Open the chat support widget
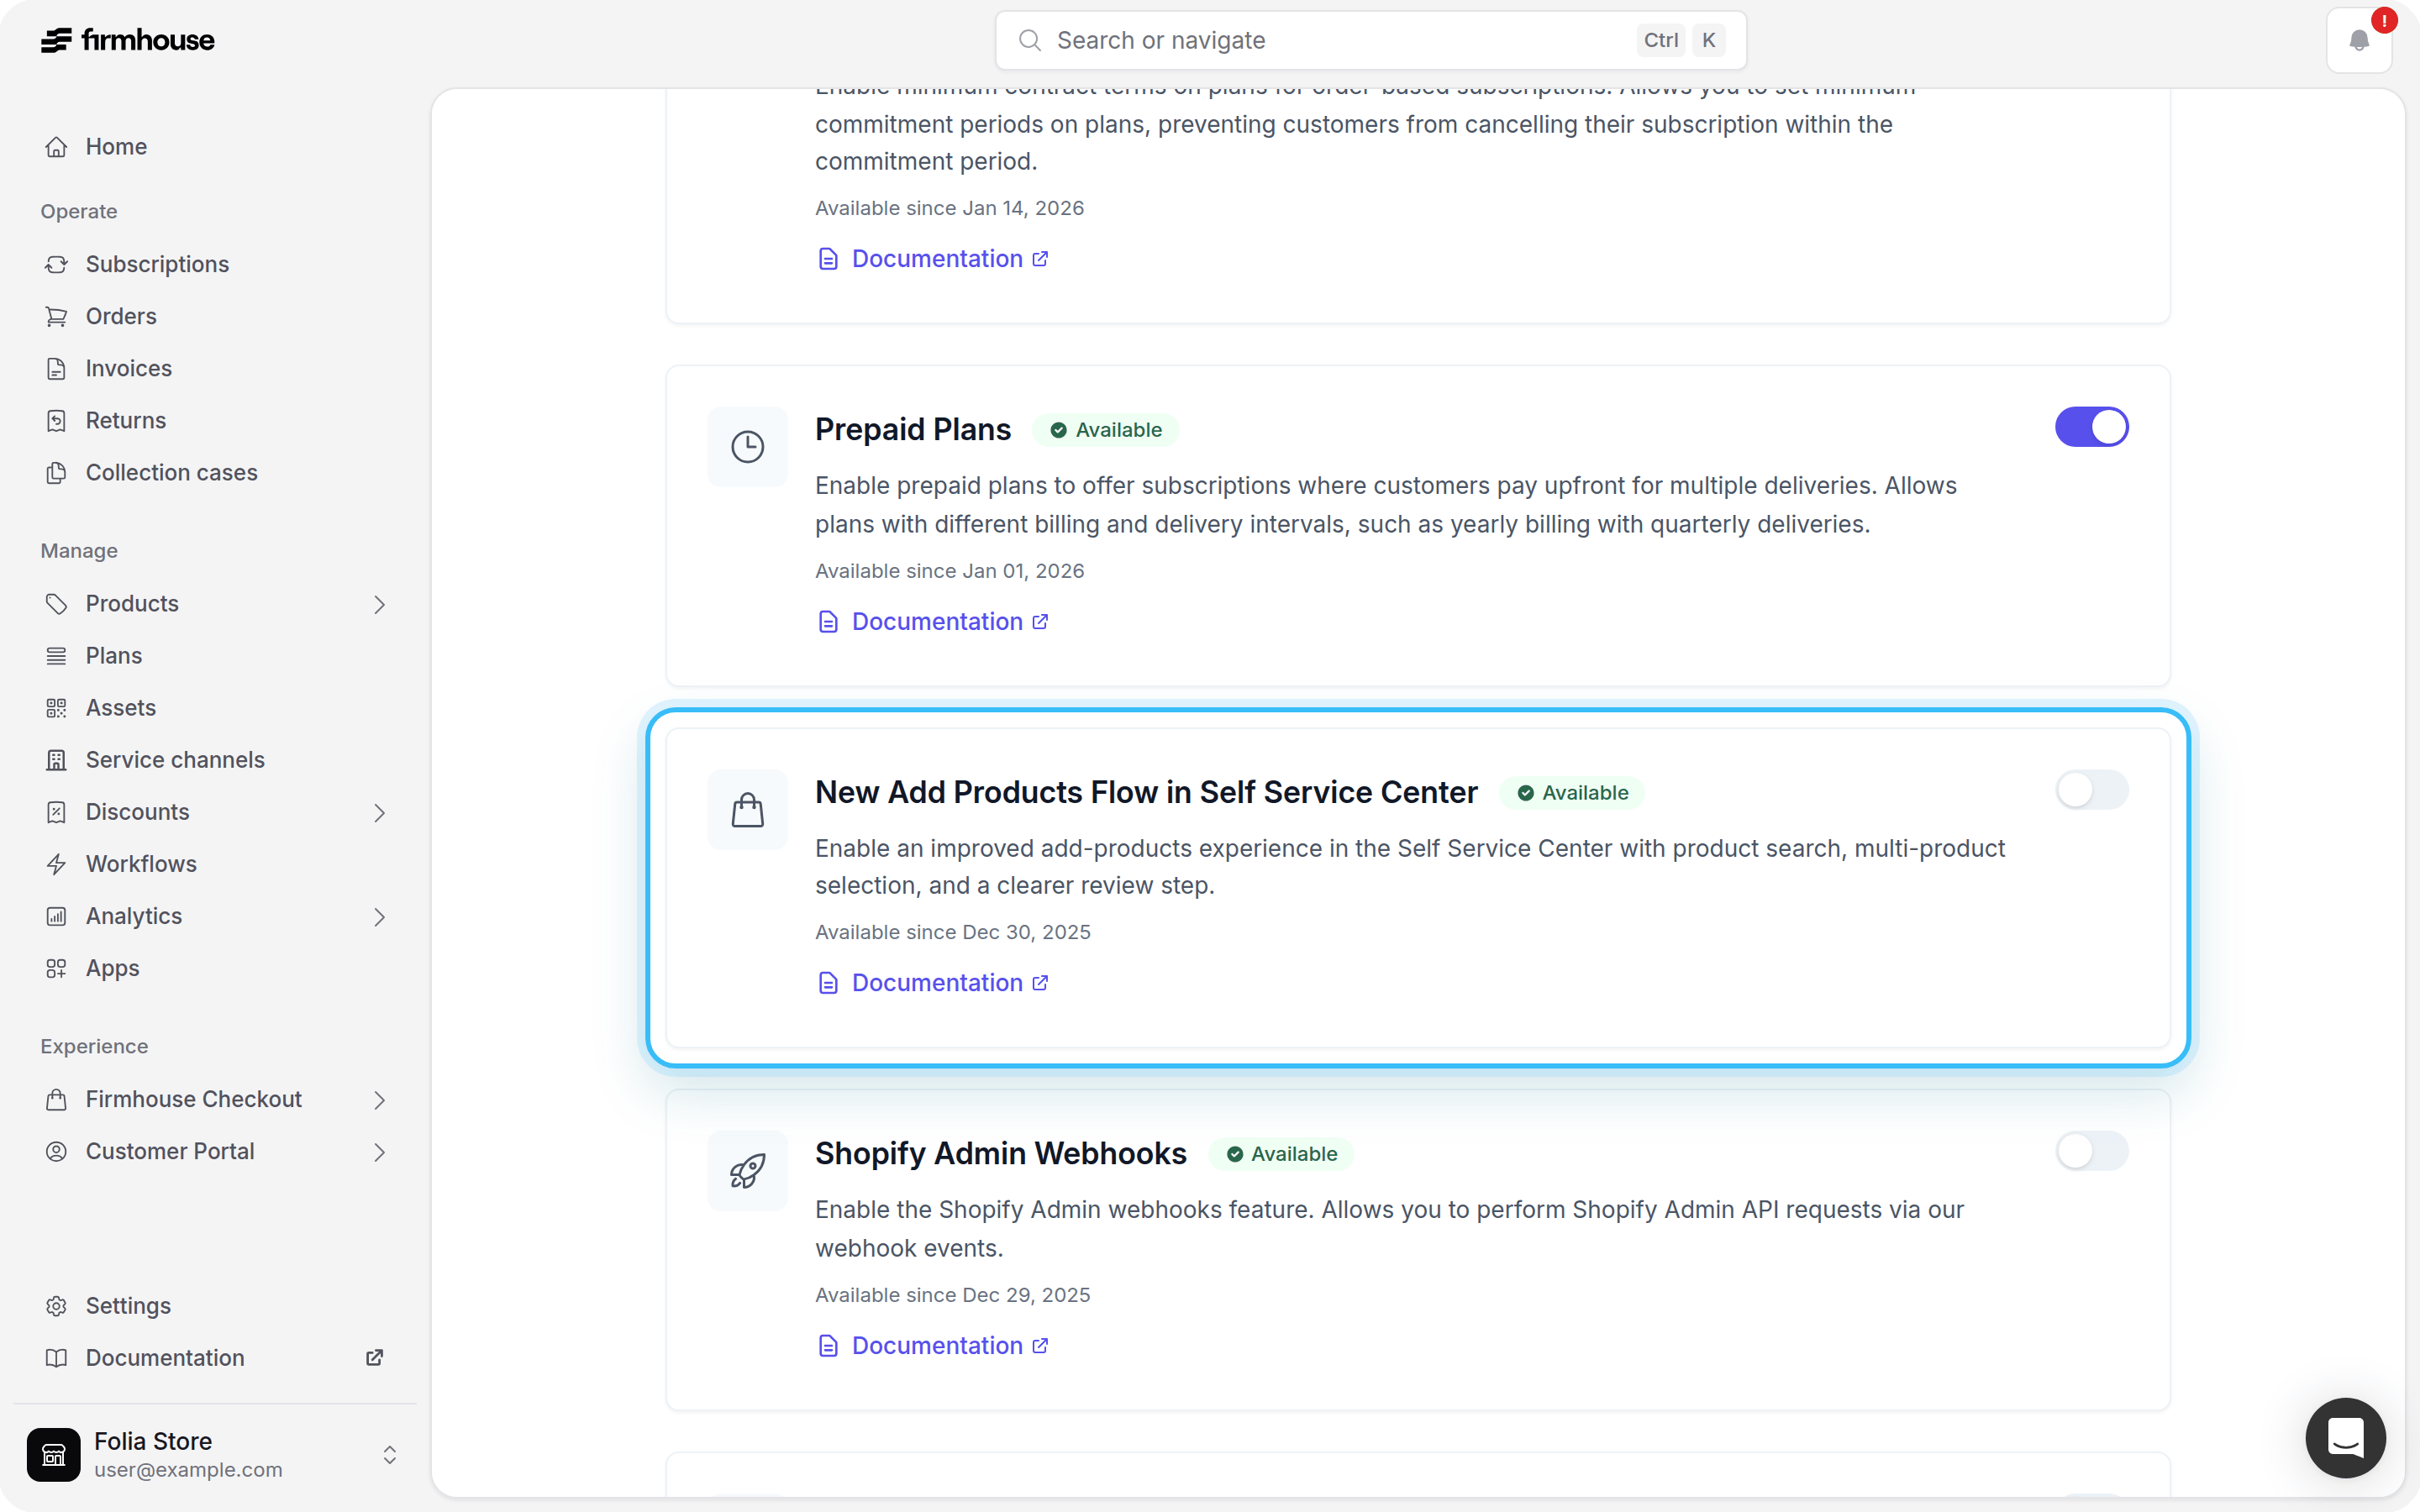This screenshot has height=1512, width=2420. pyautogui.click(x=2345, y=1437)
